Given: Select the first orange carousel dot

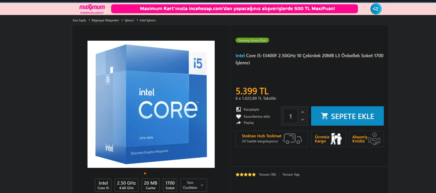Looking at the screenshot, I should (x=145, y=173).
